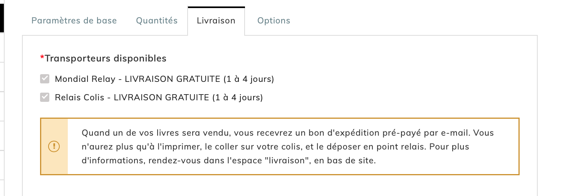Toggle the Relais Colis checkbox

tap(45, 98)
